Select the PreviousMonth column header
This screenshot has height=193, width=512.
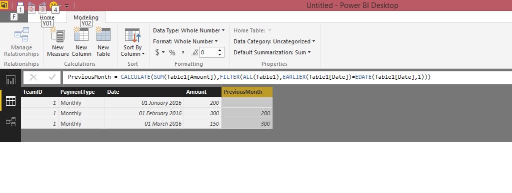(247, 92)
